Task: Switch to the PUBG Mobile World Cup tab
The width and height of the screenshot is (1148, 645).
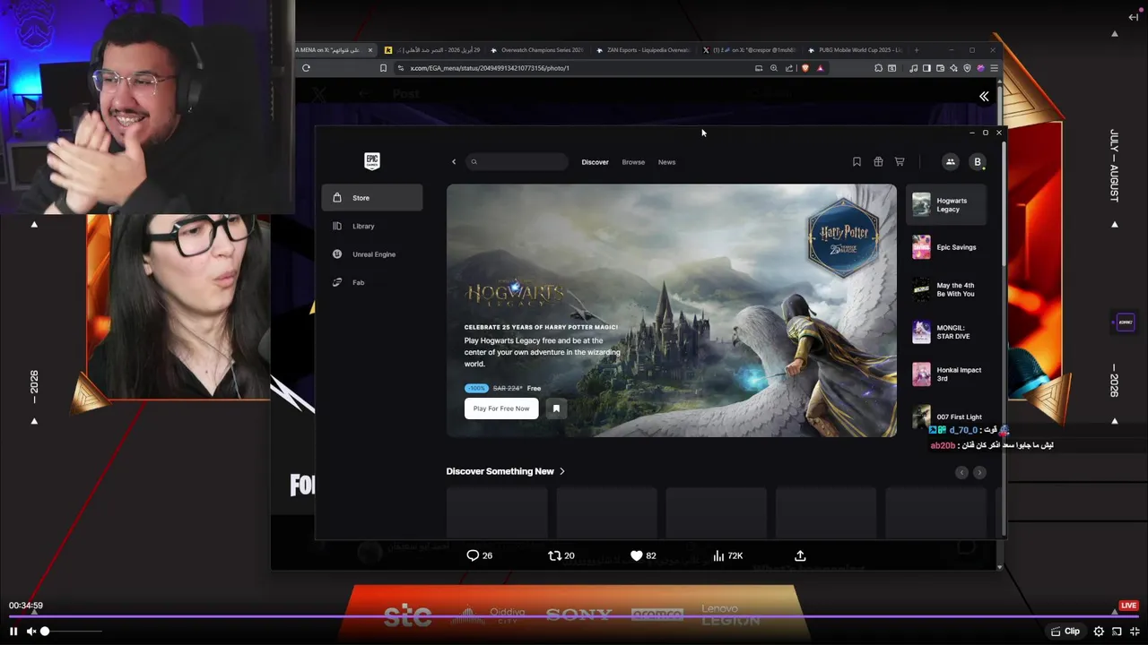Action: (x=857, y=50)
